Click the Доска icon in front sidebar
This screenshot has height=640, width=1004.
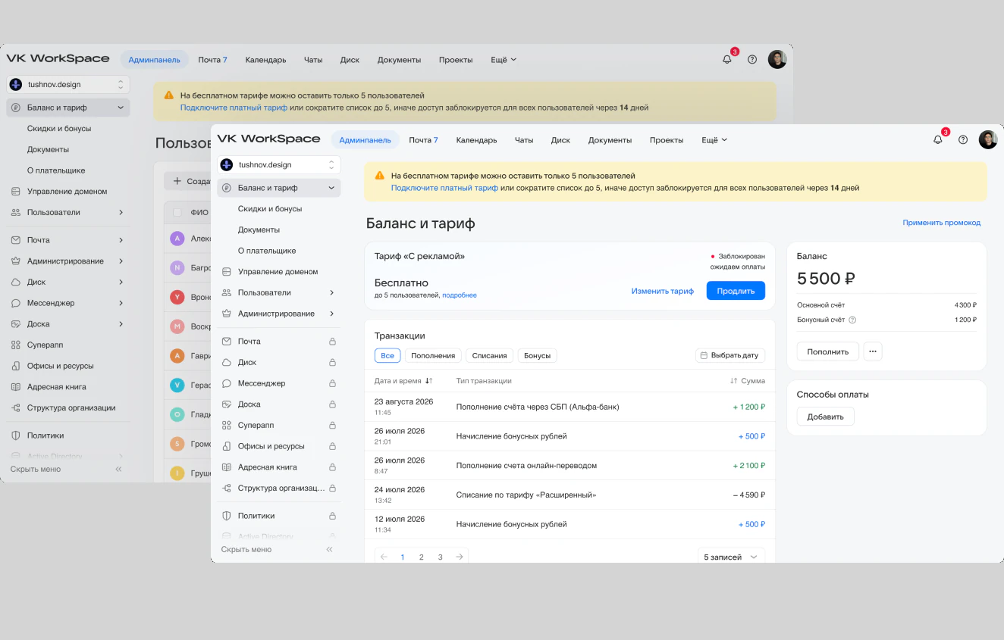coord(226,404)
